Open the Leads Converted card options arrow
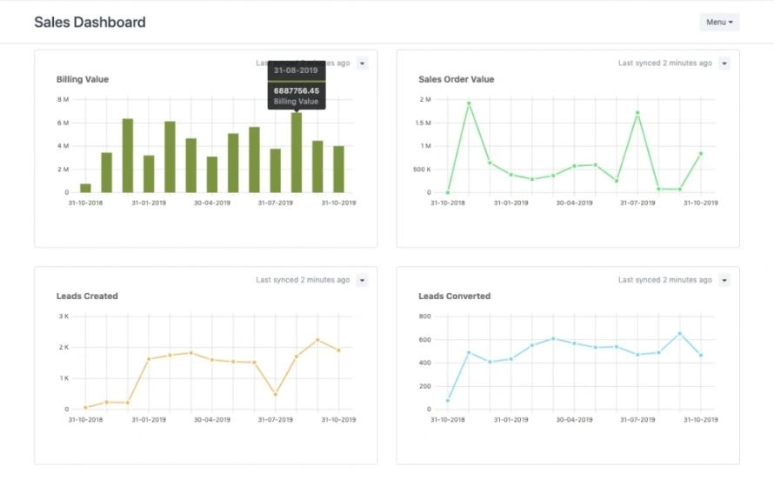The width and height of the screenshot is (774, 480). (x=724, y=280)
